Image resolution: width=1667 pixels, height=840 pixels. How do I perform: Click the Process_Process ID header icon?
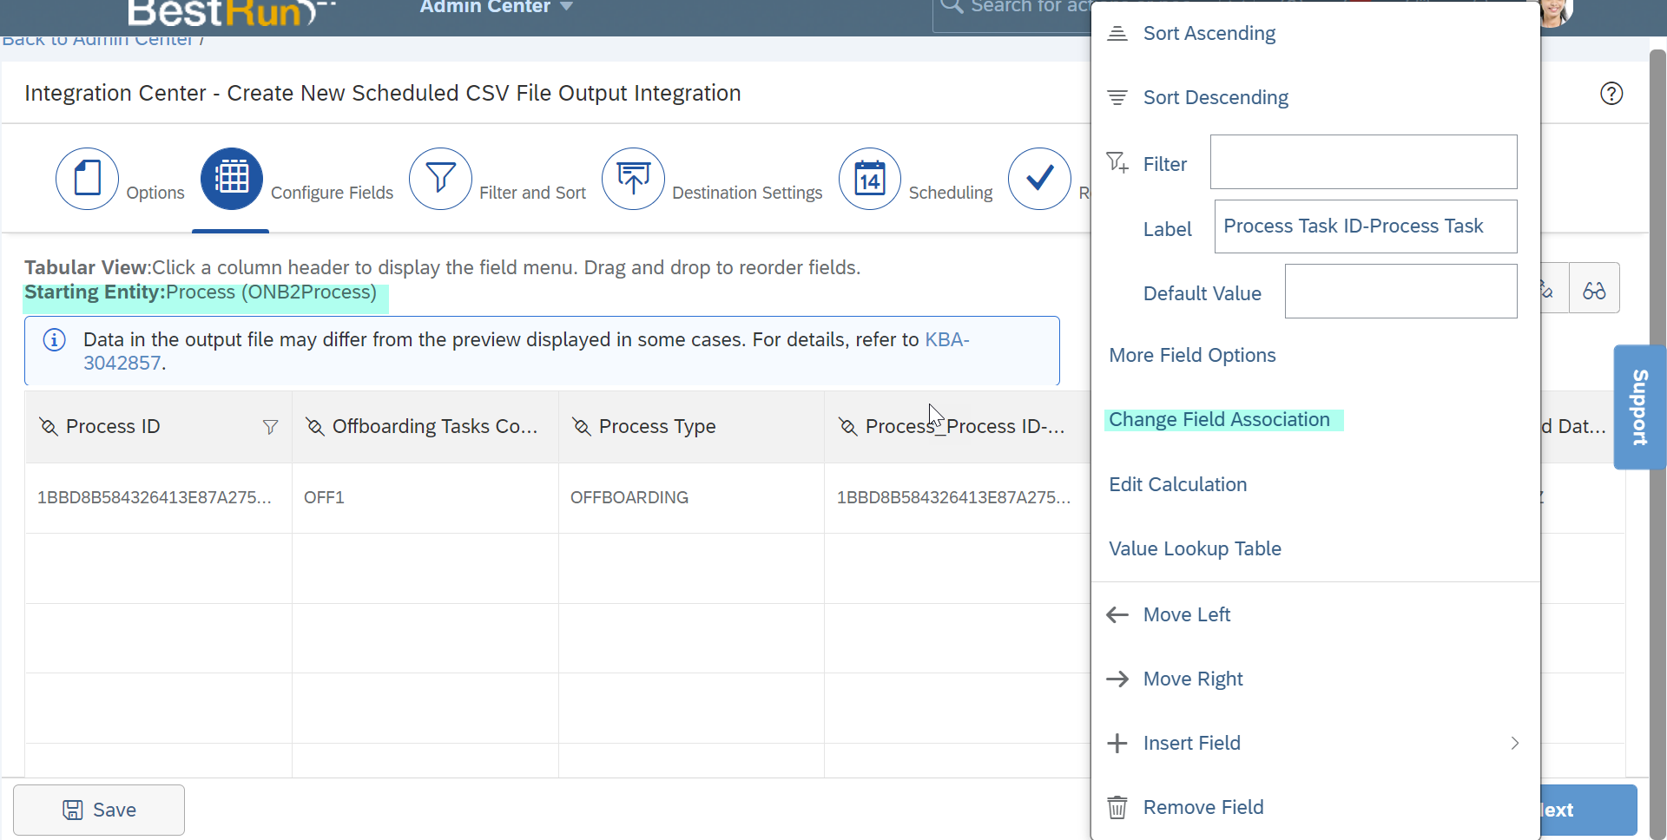coord(848,427)
